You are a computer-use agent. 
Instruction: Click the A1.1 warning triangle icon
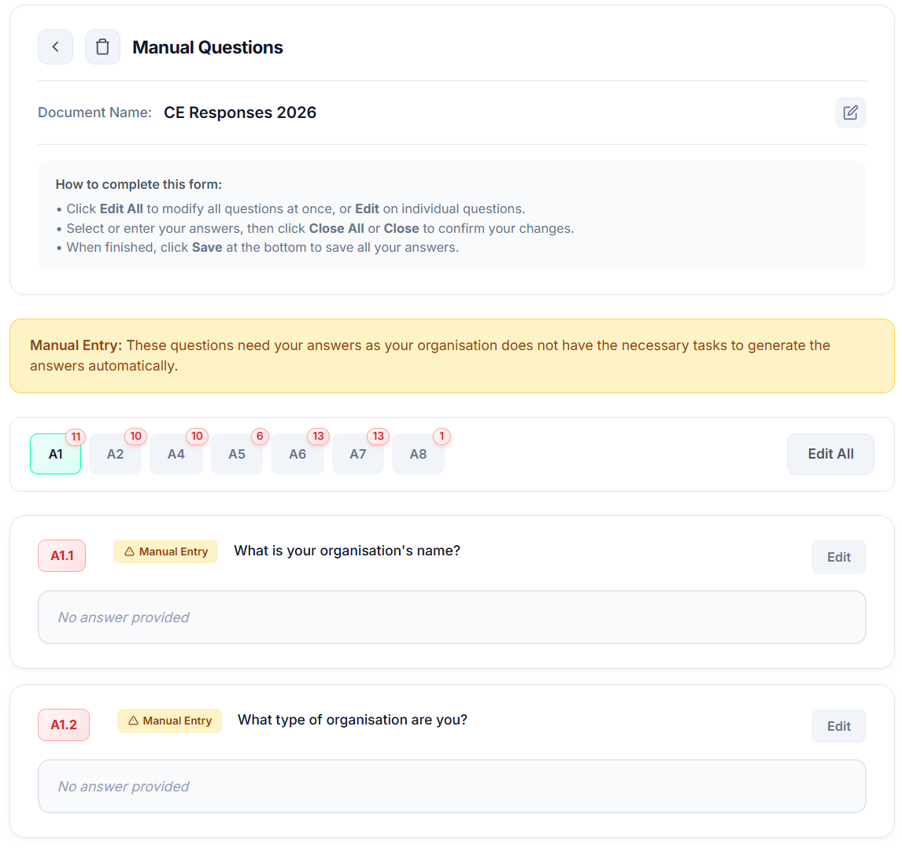[x=130, y=552]
